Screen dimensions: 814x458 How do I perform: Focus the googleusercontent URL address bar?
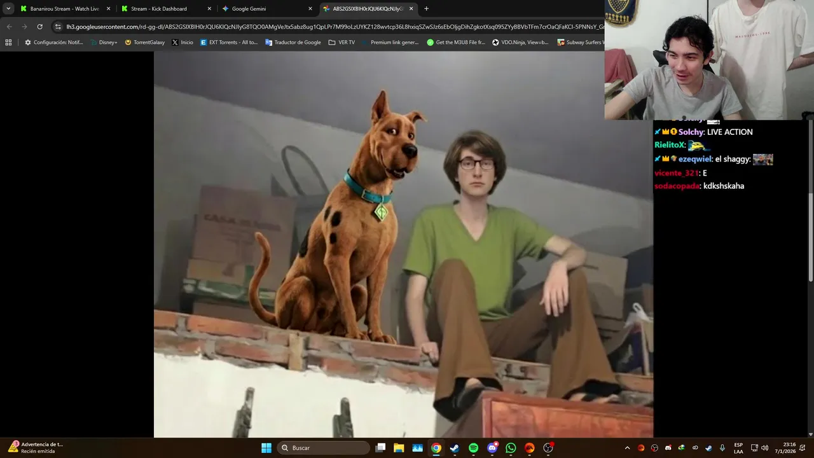[334, 27]
